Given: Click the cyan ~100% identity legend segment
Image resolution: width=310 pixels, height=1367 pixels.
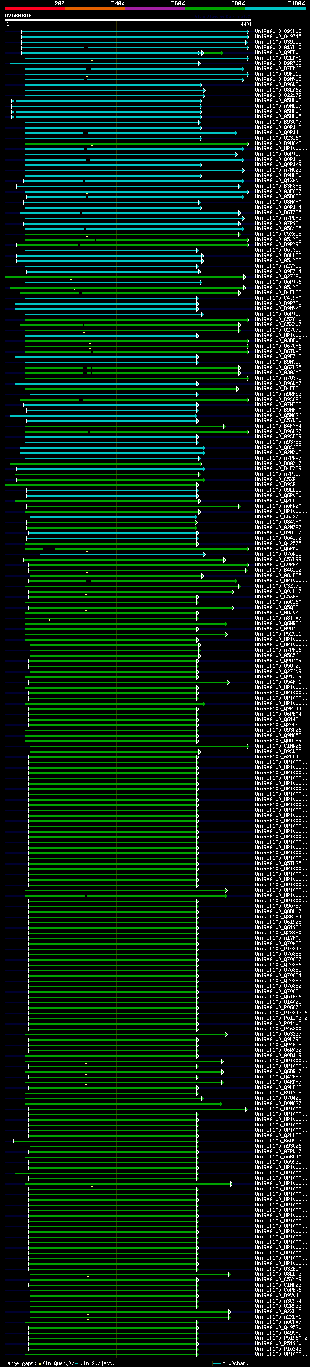Looking at the screenshot, I should [x=276, y=9].
